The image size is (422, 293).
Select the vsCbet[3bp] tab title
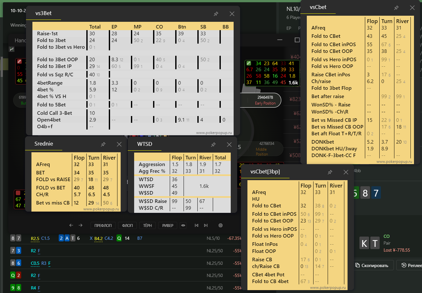click(x=265, y=172)
